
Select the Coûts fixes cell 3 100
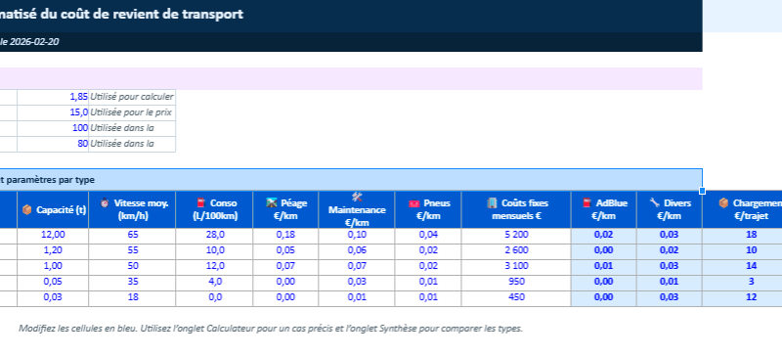coord(516,266)
